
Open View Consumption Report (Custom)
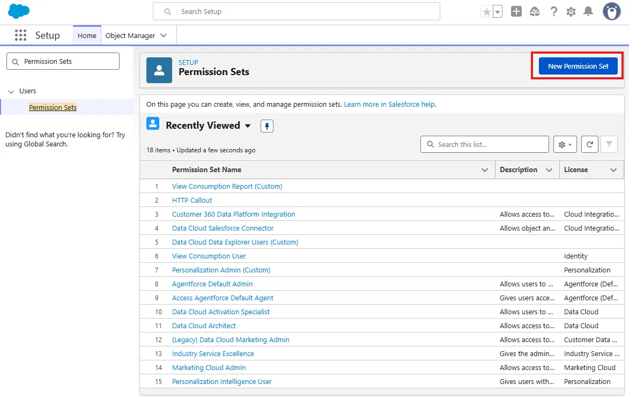227,187
